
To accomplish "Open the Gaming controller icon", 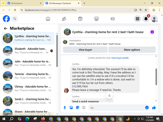I will coord(113,19).
